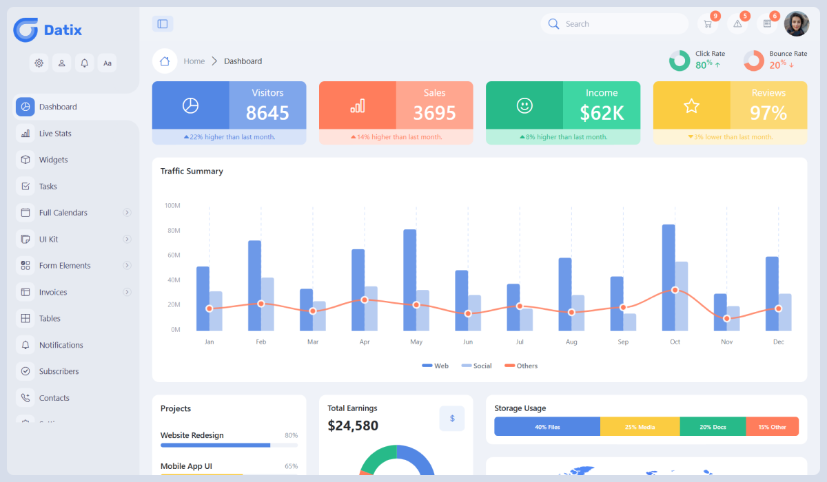Click the home breadcrumb icon

tap(165, 61)
